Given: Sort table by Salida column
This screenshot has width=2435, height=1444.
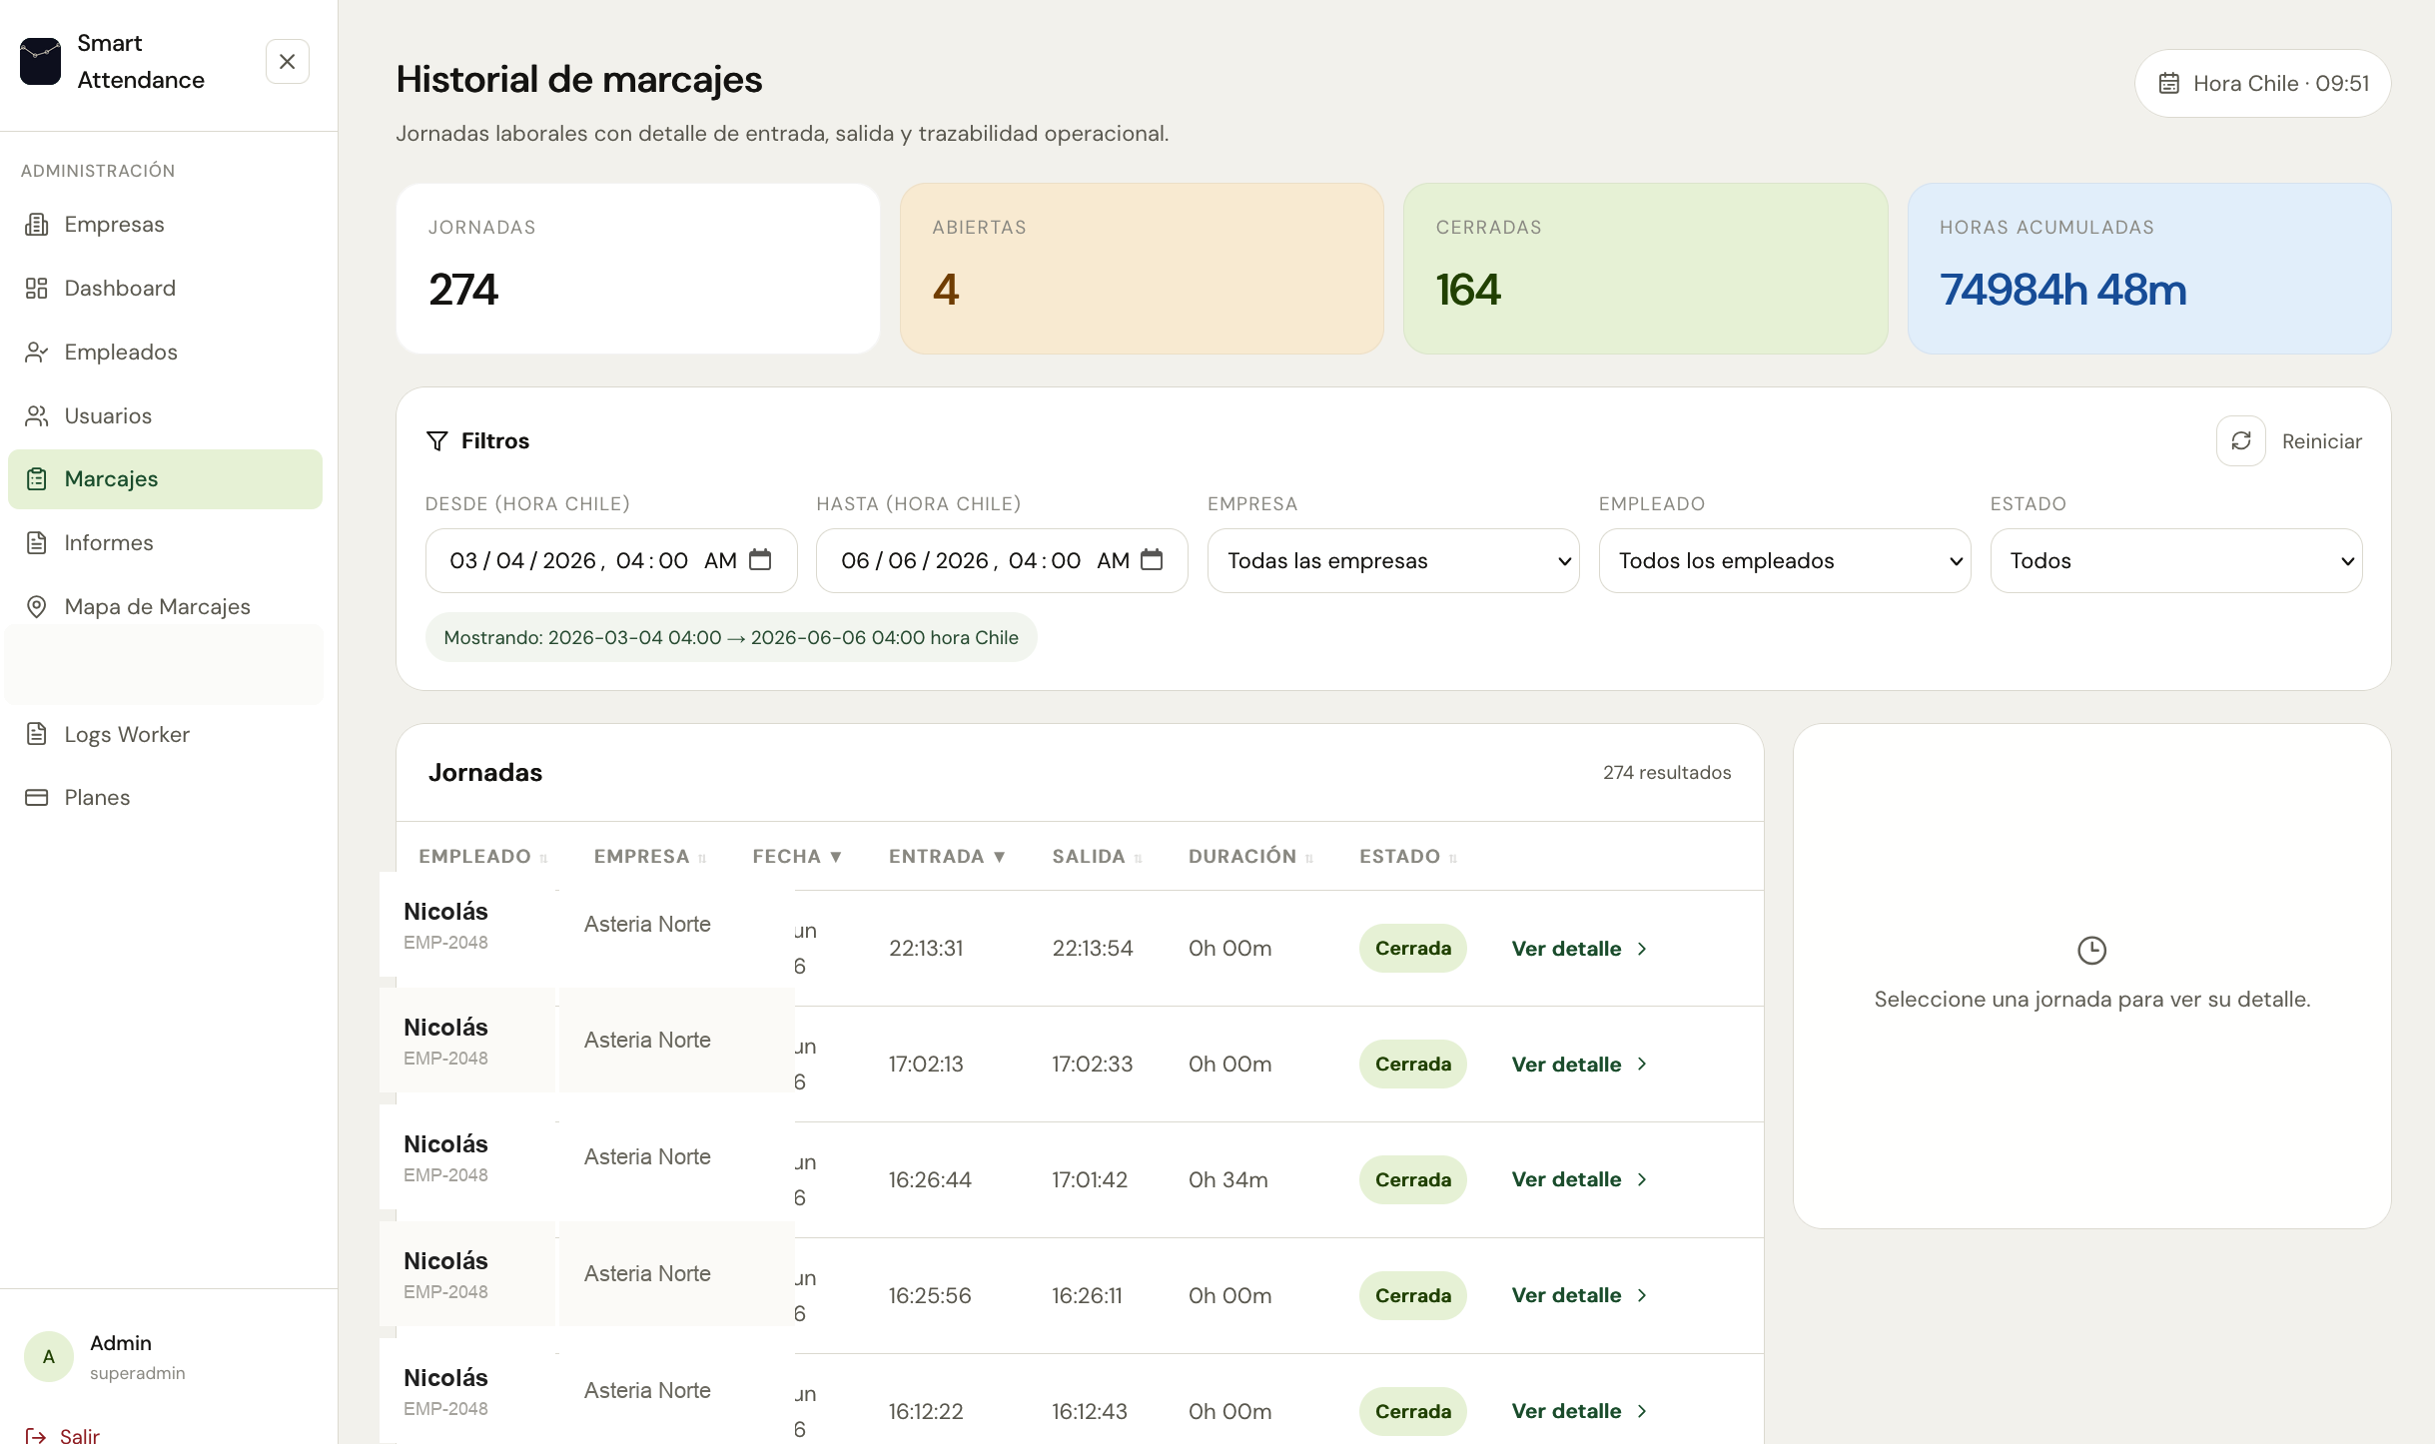Looking at the screenshot, I should coord(1097,857).
